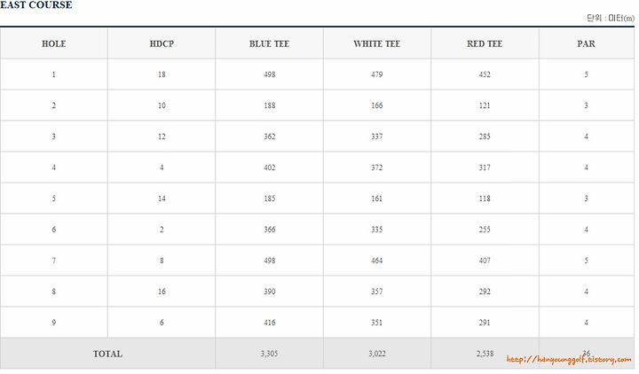Image resolution: width=639 pixels, height=374 pixels.
Task: Click the BLUE TEE column header
Action: [x=270, y=44]
